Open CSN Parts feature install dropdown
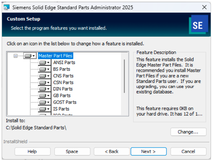Viewport: 213px width, 161px height. click(45, 82)
